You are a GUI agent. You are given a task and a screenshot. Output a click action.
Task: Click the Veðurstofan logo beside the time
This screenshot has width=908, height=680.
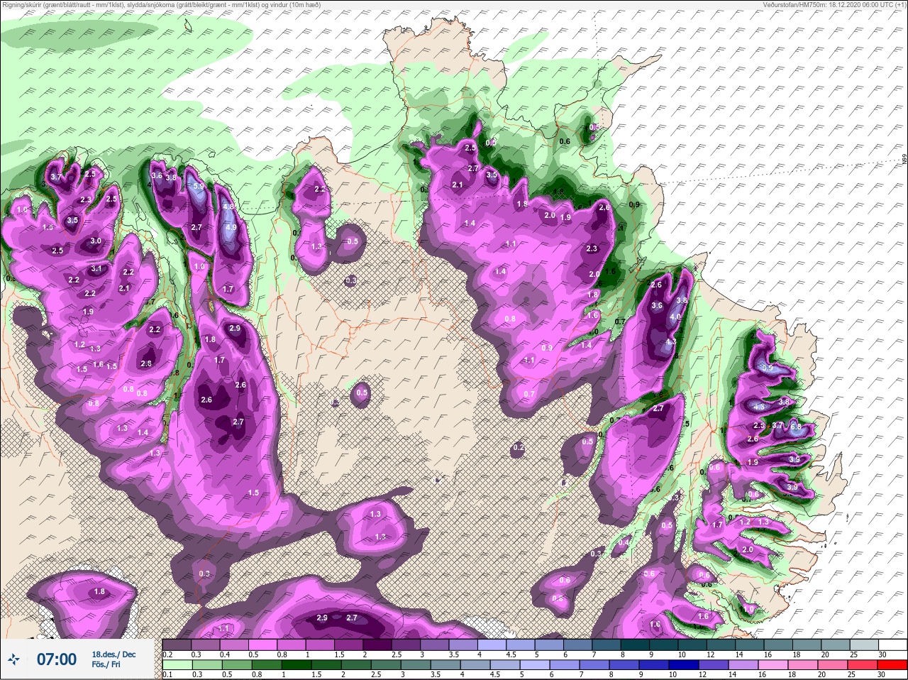(14, 659)
